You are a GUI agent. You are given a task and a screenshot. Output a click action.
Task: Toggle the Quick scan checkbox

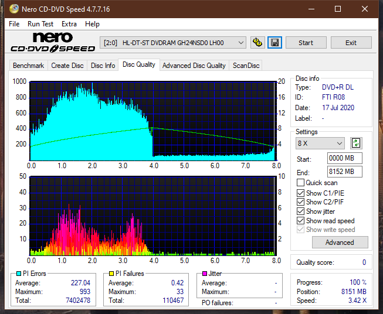tap(300, 183)
